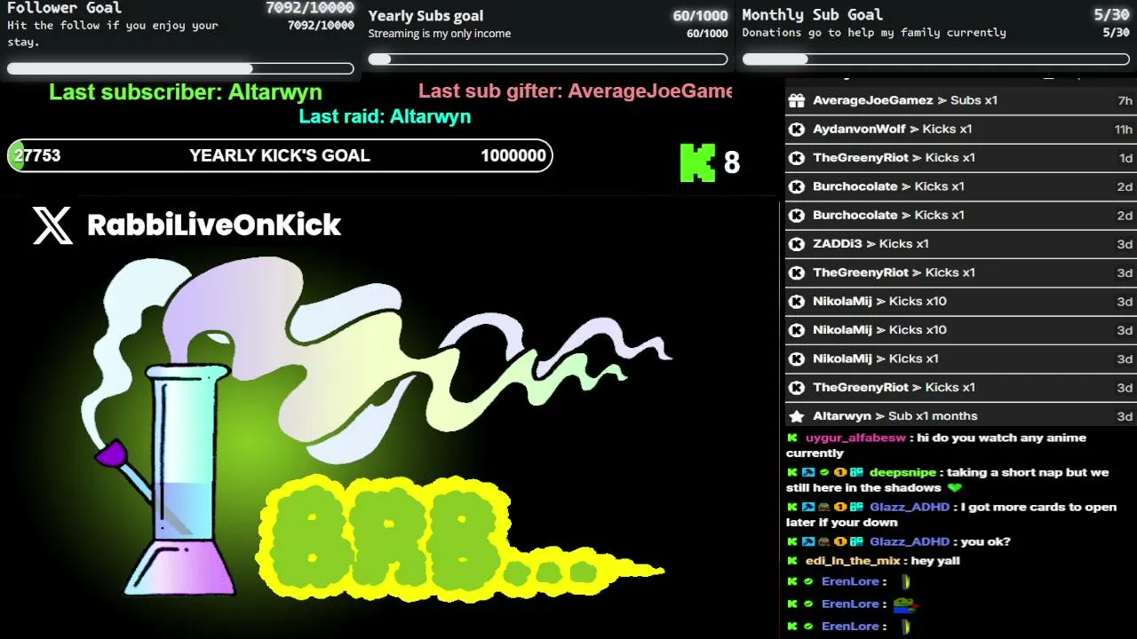Click the '11h' timestamp in events list
This screenshot has width=1137, height=639.
click(x=1123, y=130)
